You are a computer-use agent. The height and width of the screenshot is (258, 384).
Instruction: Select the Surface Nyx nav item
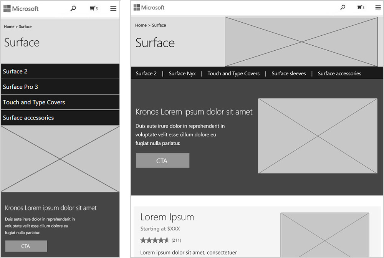(182, 73)
